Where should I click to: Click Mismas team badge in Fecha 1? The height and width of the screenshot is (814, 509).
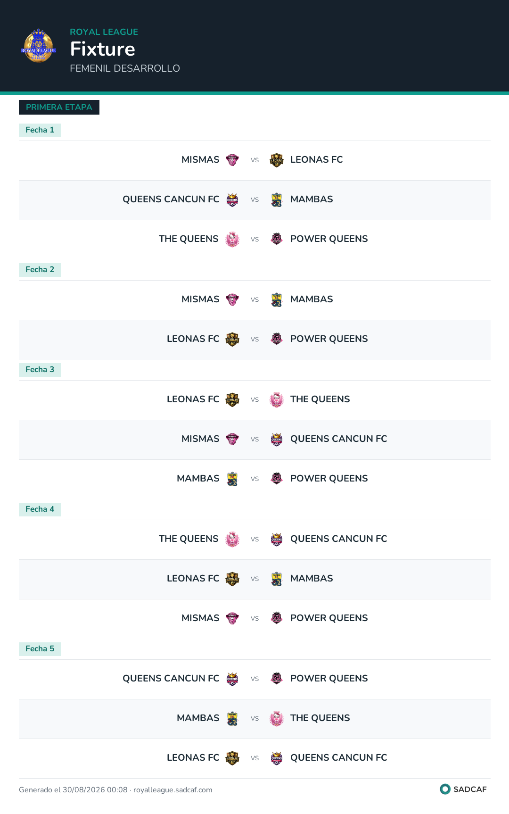point(232,160)
